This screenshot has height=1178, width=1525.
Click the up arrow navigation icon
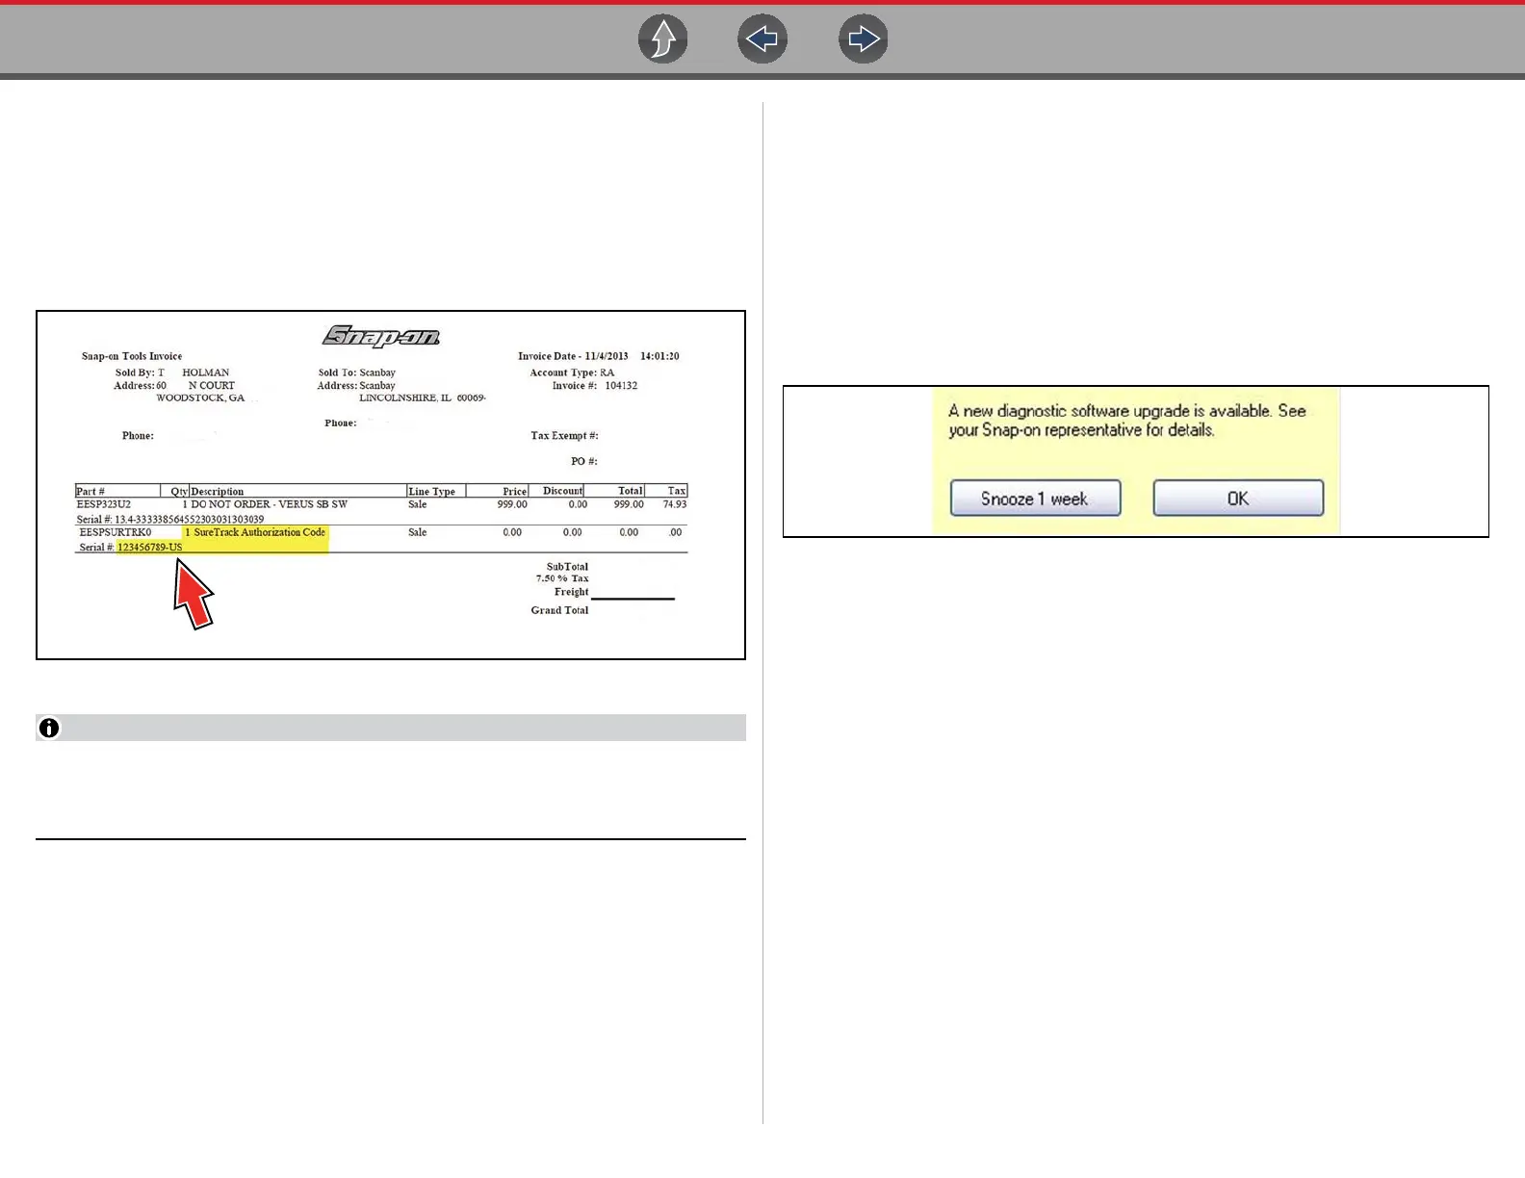663,39
